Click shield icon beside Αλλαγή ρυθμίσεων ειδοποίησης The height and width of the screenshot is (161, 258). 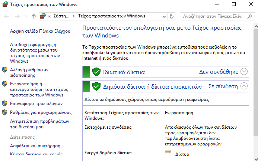pos(4,70)
